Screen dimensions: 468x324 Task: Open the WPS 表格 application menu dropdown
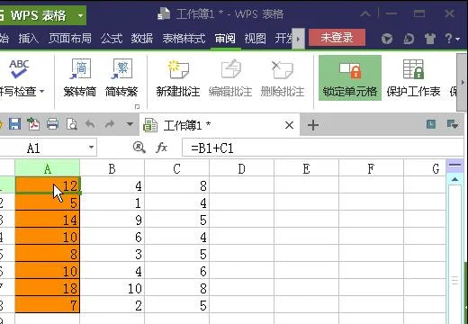[x=80, y=15]
